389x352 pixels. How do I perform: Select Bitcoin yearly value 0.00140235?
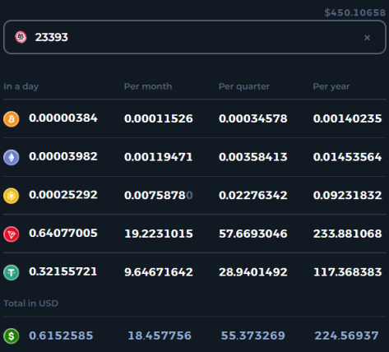pos(347,118)
